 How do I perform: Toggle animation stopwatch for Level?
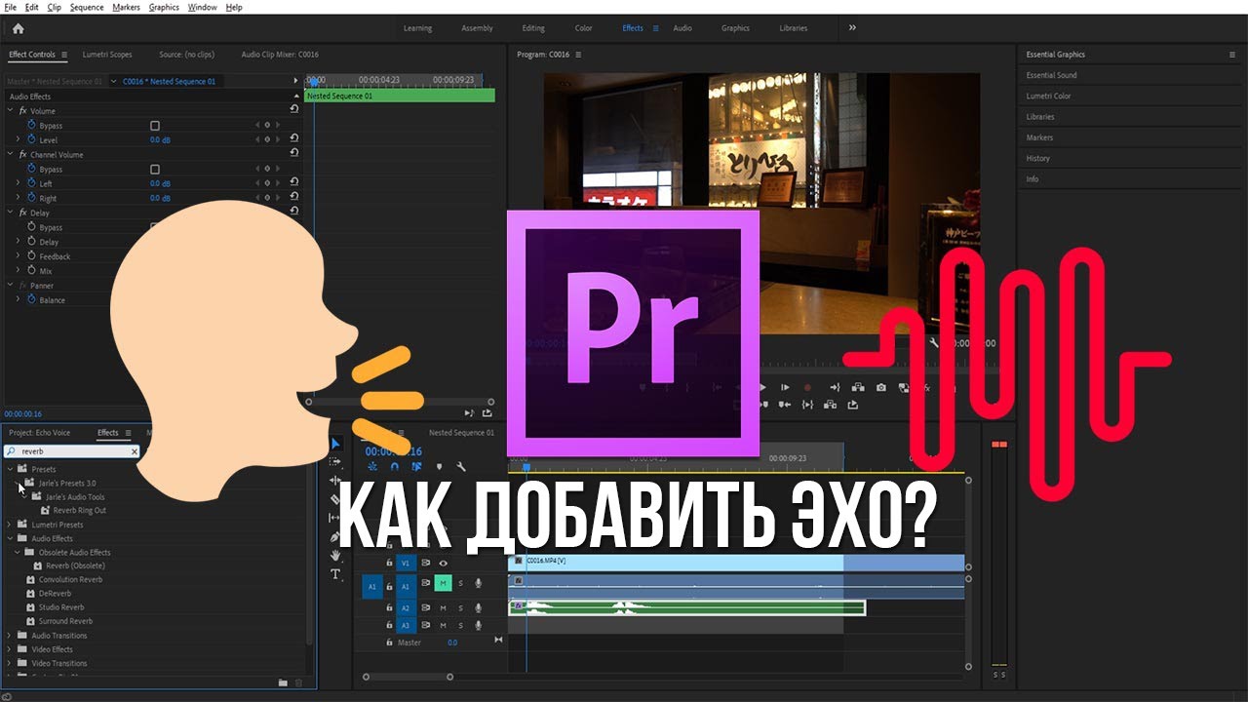31,139
